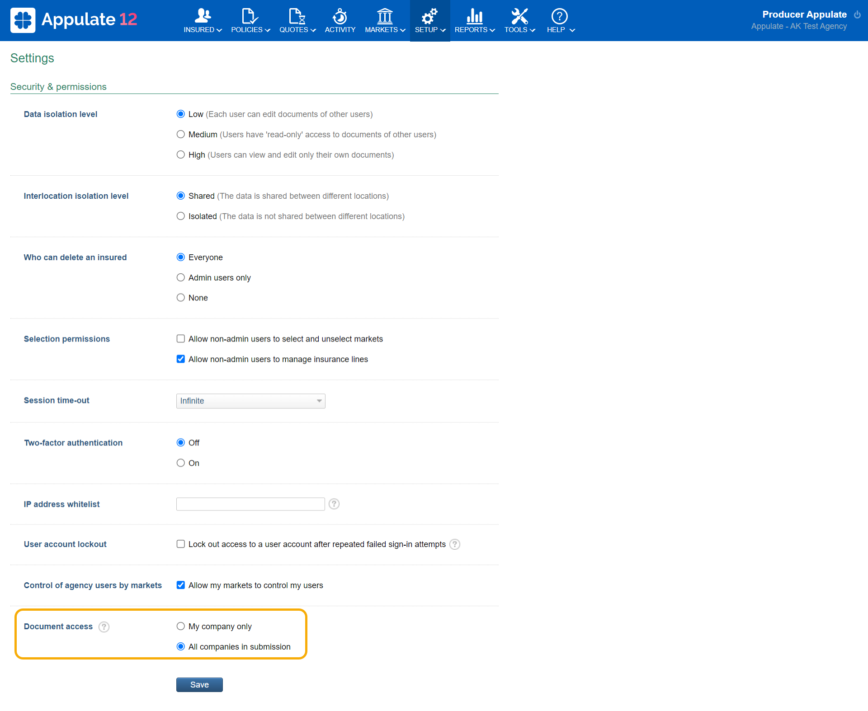Enable non-admin users to select markets
The width and height of the screenshot is (868, 711).
coord(181,339)
